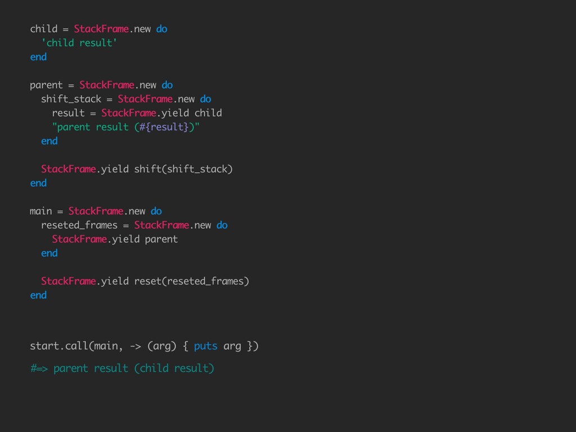Image resolution: width=576 pixels, height=432 pixels.
Task: Click the line "StackFrame.yield reset(reseted_frames)"
Action: pyautogui.click(x=145, y=281)
